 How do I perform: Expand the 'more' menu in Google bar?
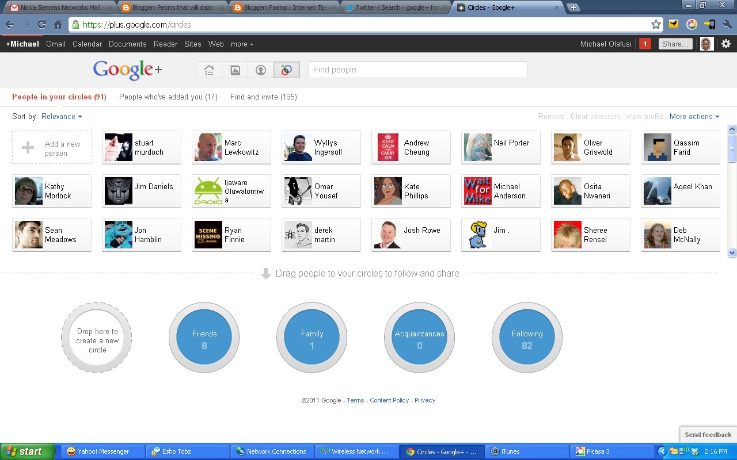(242, 44)
